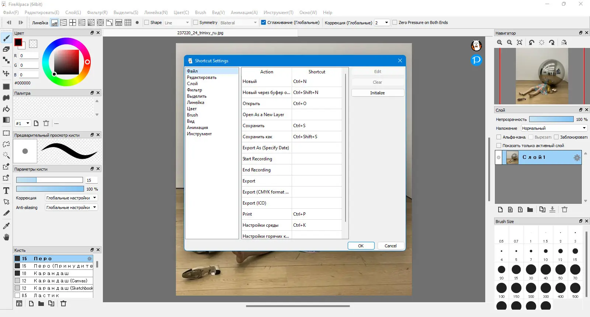Flip the view in Navigator
Screen dimensions: 590x317
point(564,42)
